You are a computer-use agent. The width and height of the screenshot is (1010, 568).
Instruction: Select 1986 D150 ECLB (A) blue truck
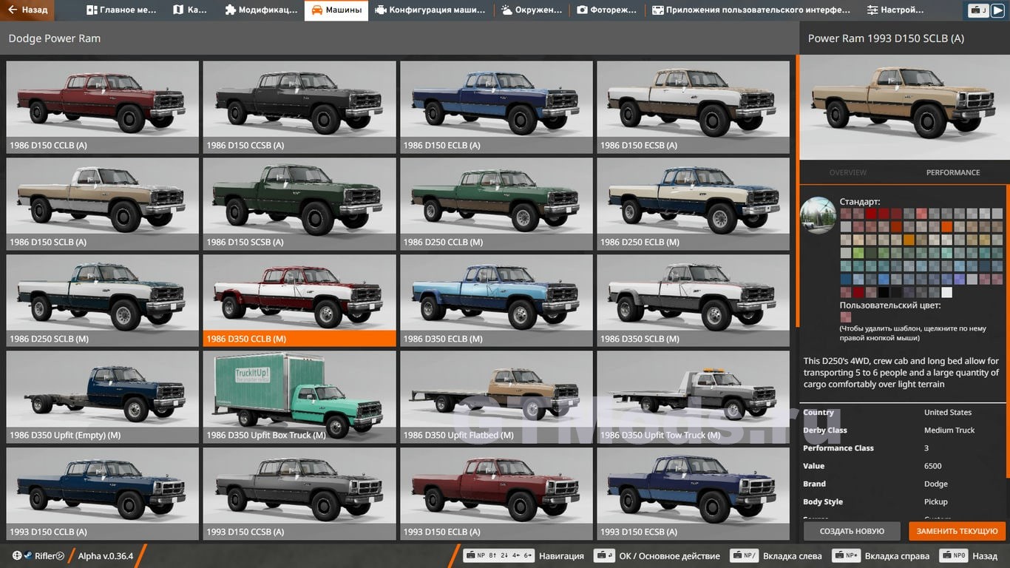(x=496, y=106)
